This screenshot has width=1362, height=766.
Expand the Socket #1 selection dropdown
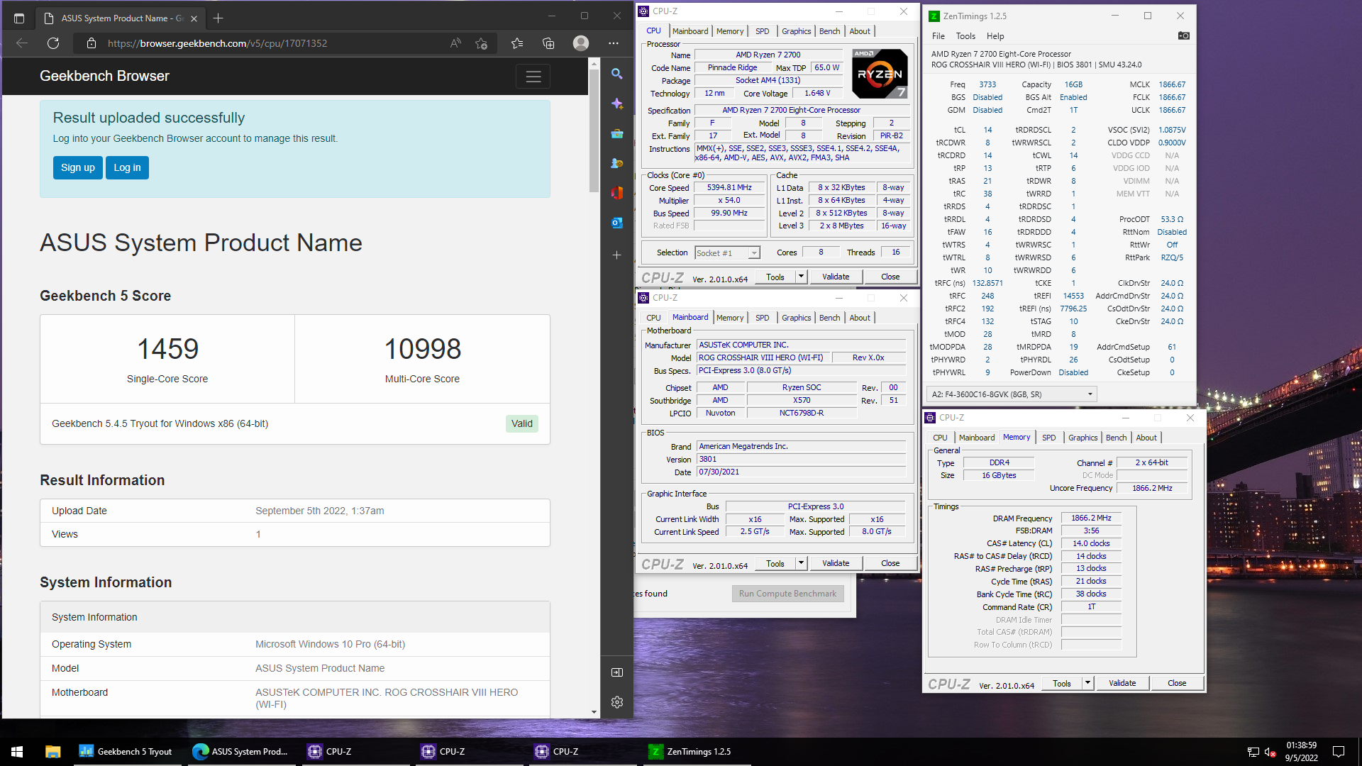753,253
